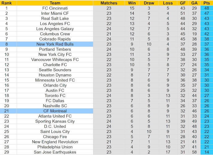Click FC Cincinnati's 48 points cell

coord(206,8)
